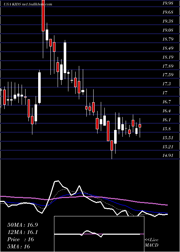Click the 18.49 price axis label
The width and height of the screenshot is (180, 252).
click(168, 48)
